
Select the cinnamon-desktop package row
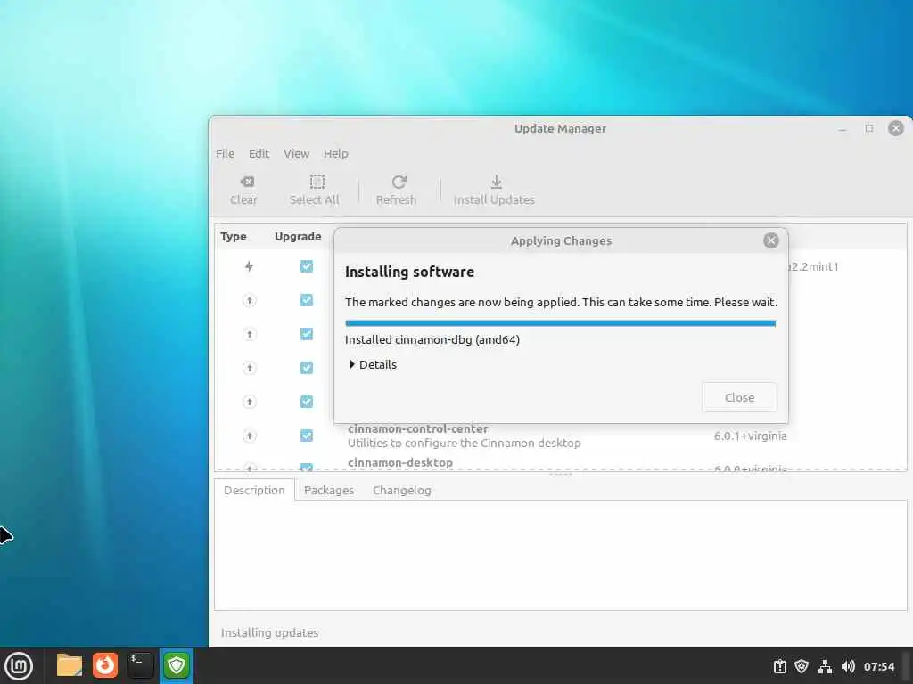click(x=561, y=463)
